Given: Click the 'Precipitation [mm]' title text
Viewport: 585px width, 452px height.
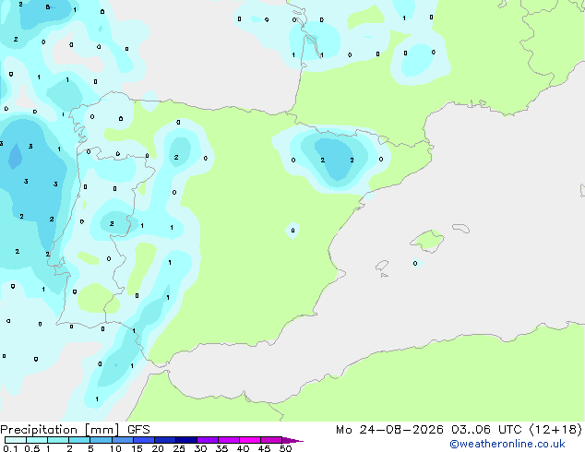Looking at the screenshot, I should 60,430.
